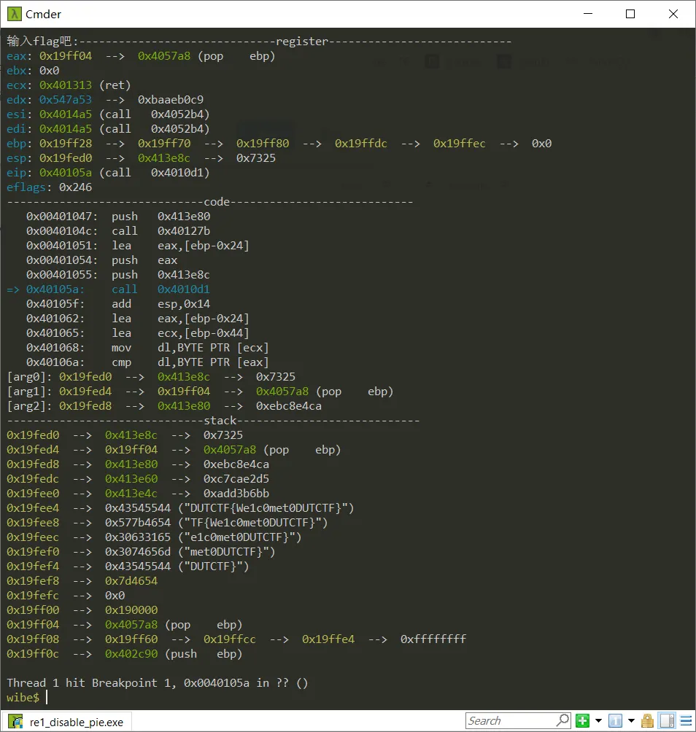Click value 0xffffffff in stack chain
The height and width of the screenshot is (732, 696).
tap(433, 639)
